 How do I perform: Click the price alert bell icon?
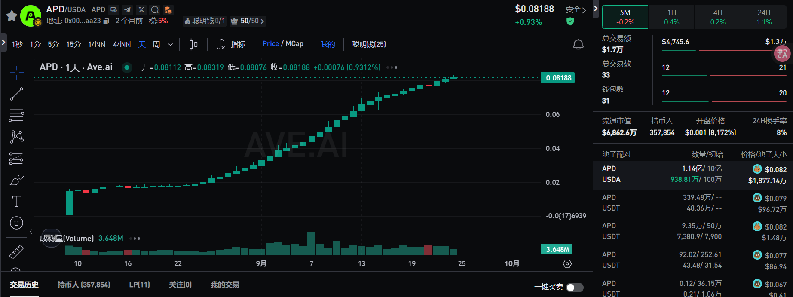(x=578, y=44)
